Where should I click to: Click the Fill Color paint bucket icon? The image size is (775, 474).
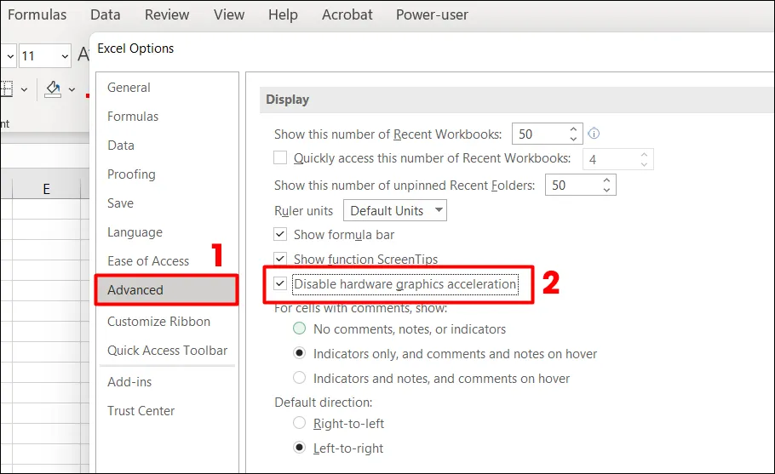click(x=53, y=89)
